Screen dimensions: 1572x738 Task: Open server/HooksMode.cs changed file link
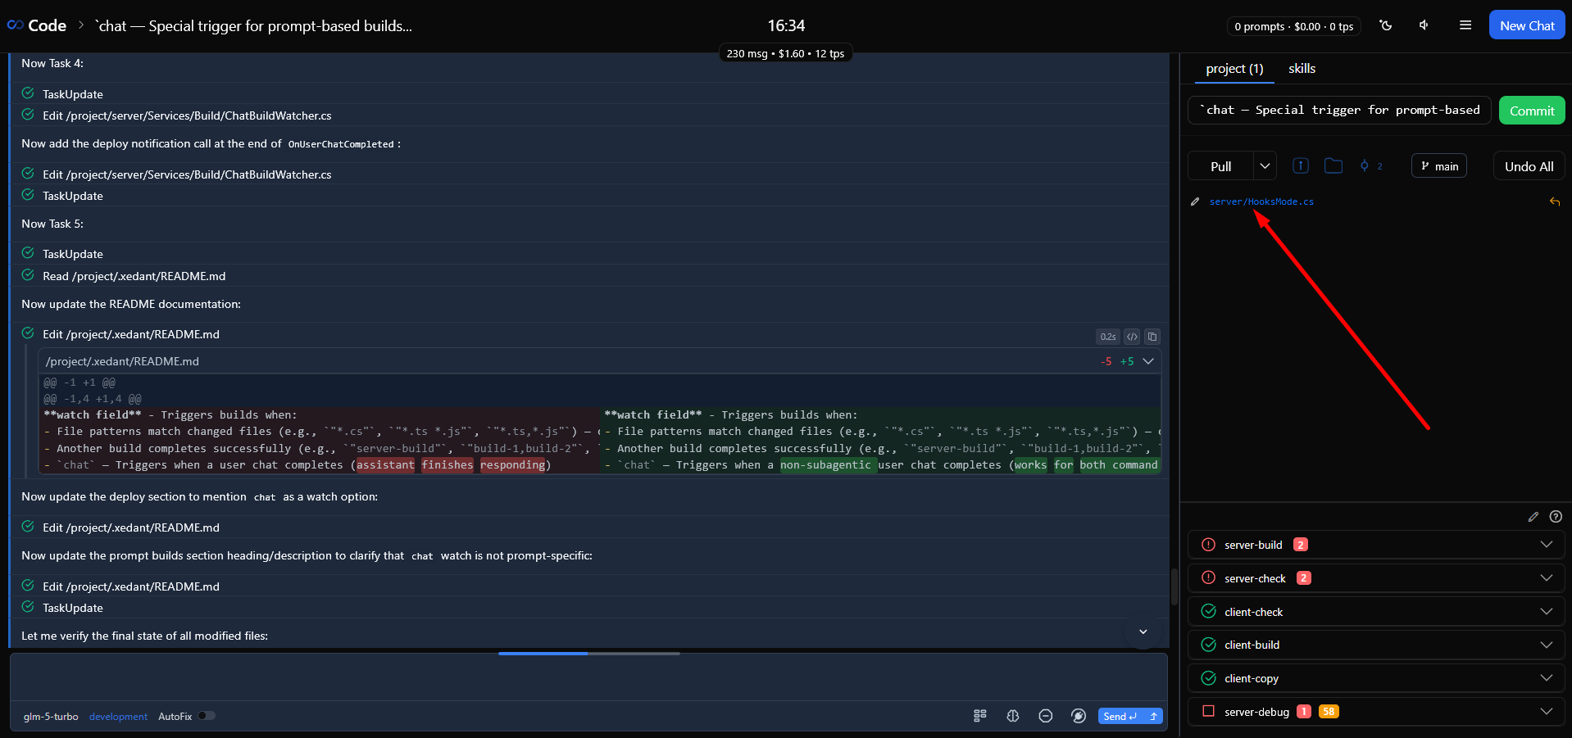pos(1261,201)
